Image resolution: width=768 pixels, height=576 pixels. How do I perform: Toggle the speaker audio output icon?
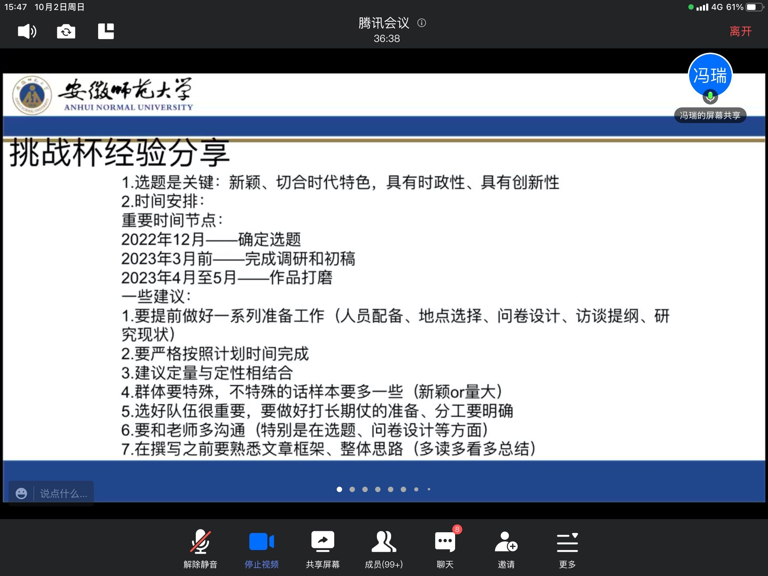27,31
